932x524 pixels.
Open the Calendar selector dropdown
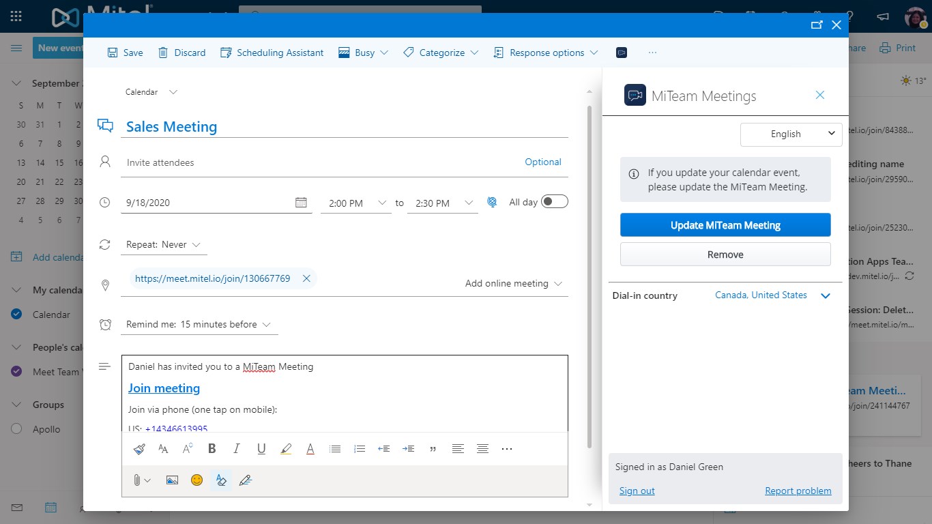(x=151, y=92)
